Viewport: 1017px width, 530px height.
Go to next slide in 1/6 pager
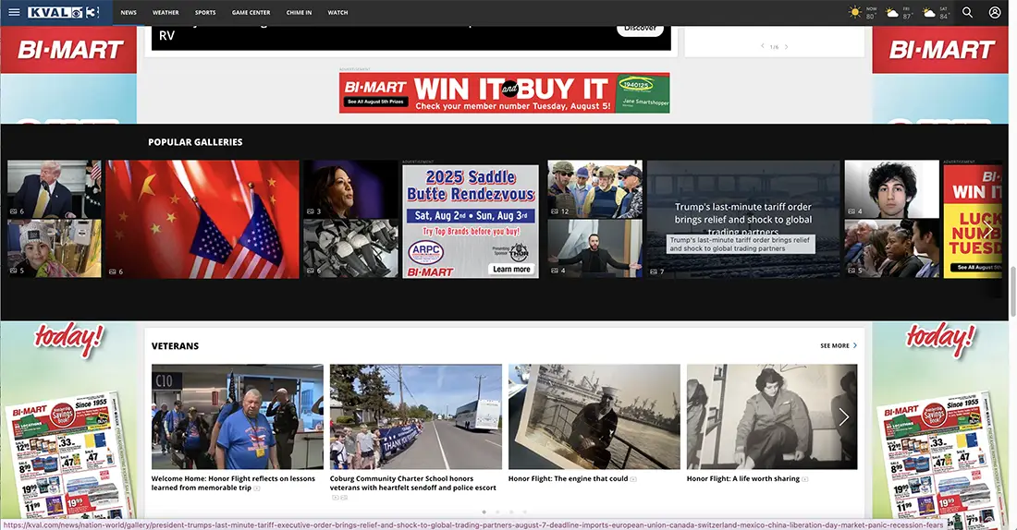coord(786,47)
